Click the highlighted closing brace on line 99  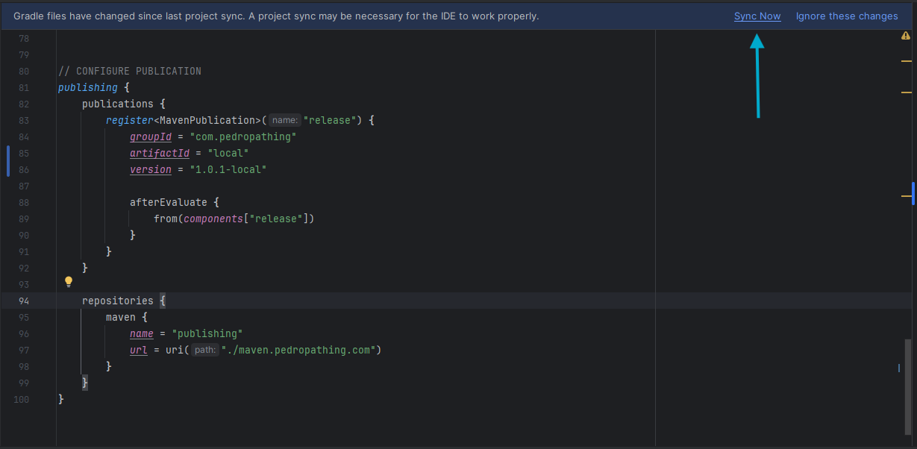pyautogui.click(x=85, y=383)
